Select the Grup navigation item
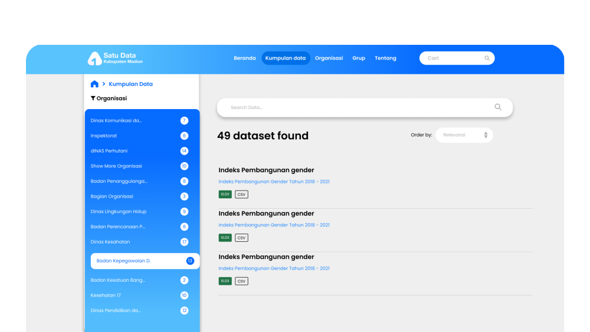 (x=359, y=58)
